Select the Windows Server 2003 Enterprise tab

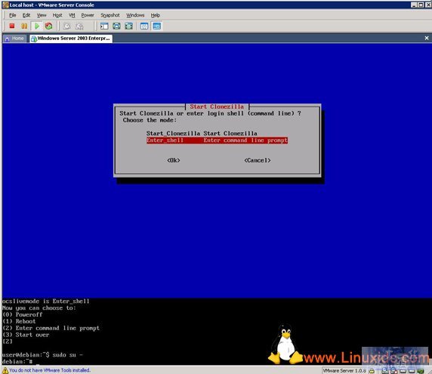click(x=71, y=39)
